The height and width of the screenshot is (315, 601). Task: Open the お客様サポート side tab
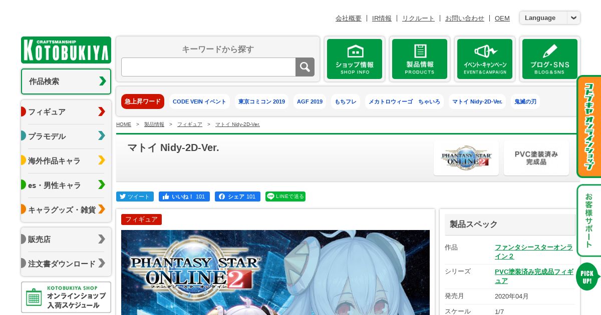point(589,220)
